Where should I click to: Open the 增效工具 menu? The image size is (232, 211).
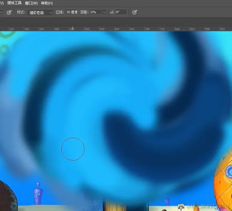point(14,3)
